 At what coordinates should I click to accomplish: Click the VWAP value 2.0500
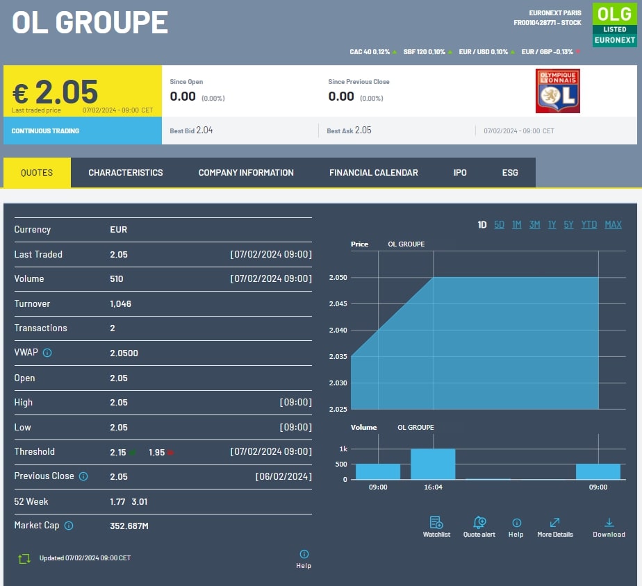[124, 353]
